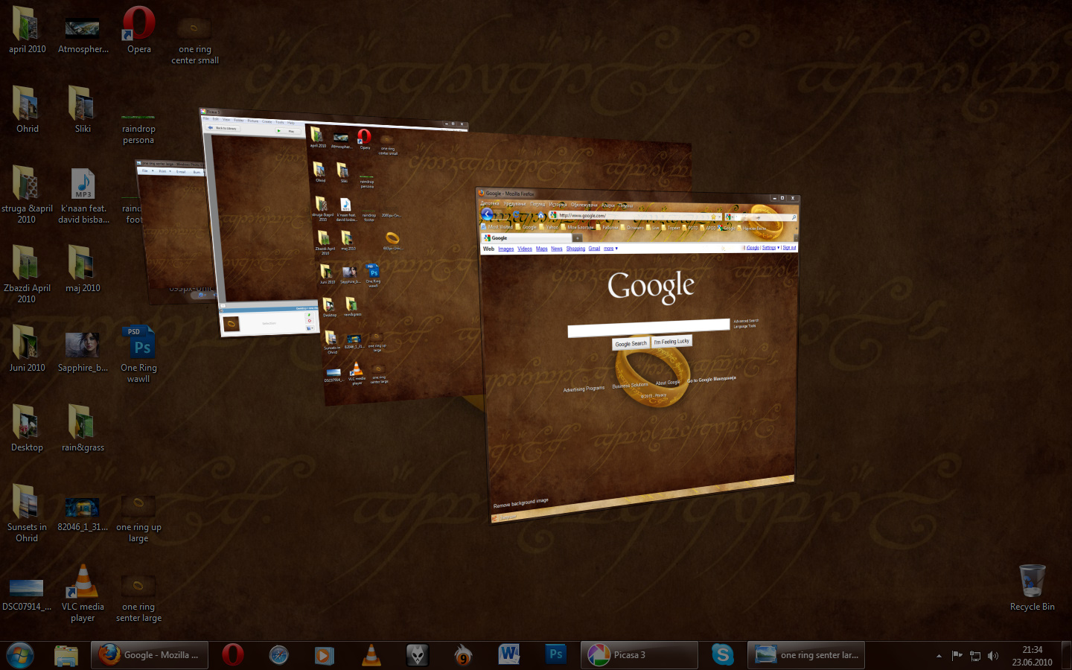Click the Google Search button
The image size is (1072, 670).
631,343
